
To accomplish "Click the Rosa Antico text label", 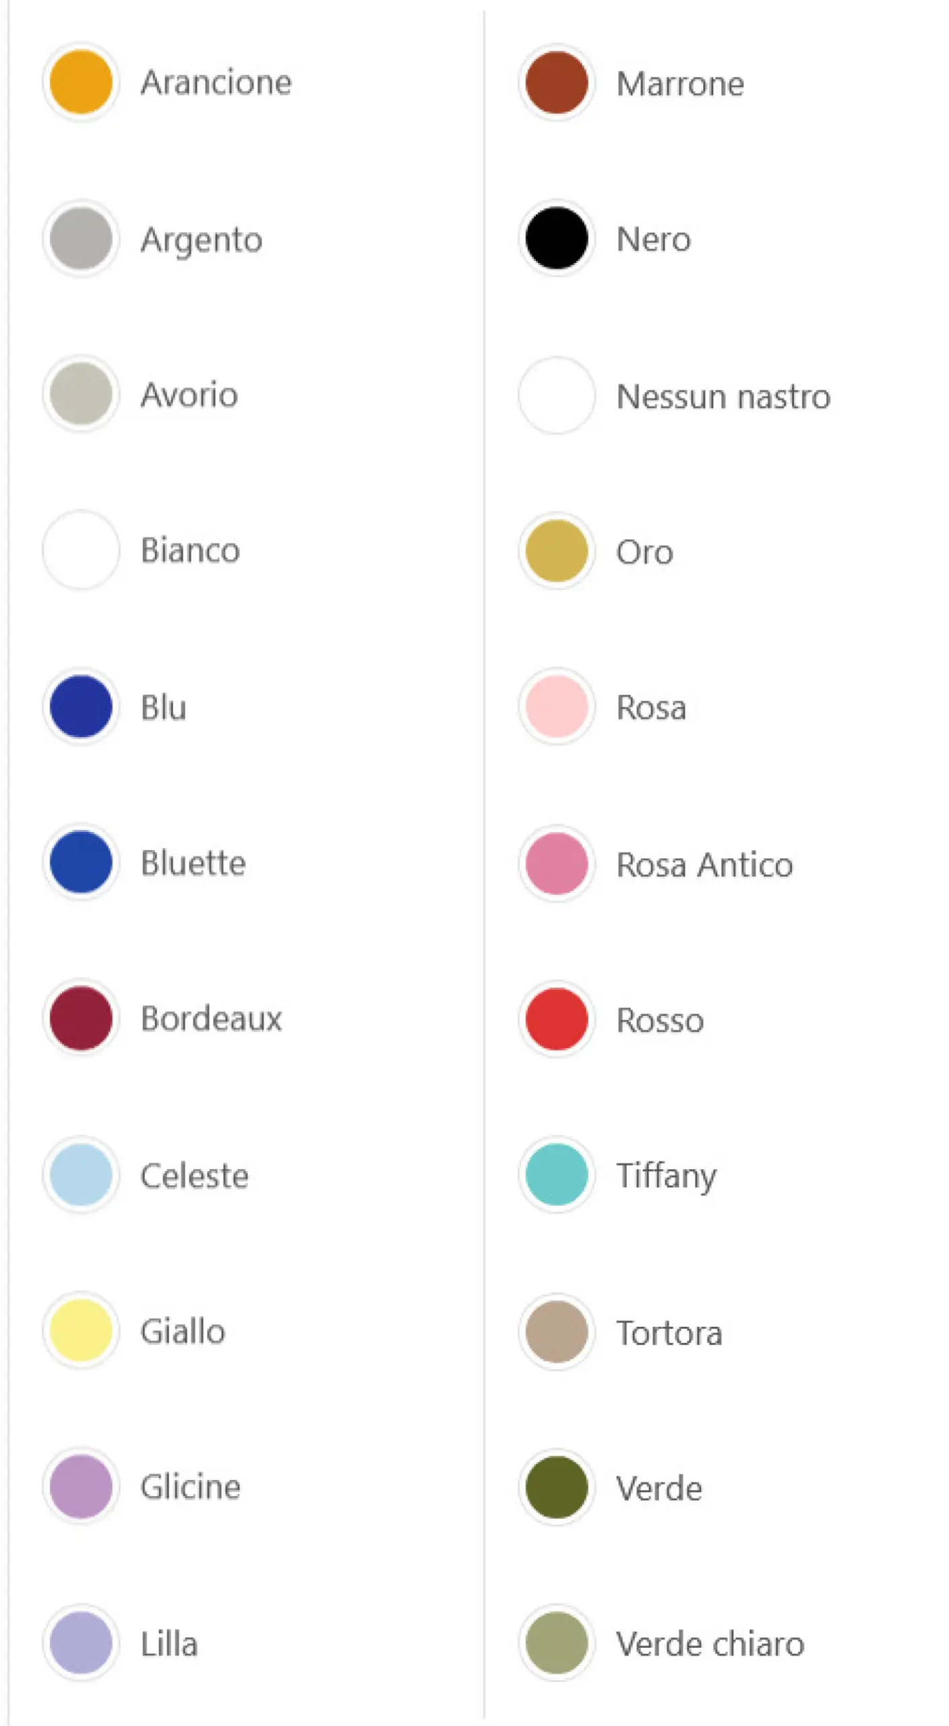I will [704, 865].
